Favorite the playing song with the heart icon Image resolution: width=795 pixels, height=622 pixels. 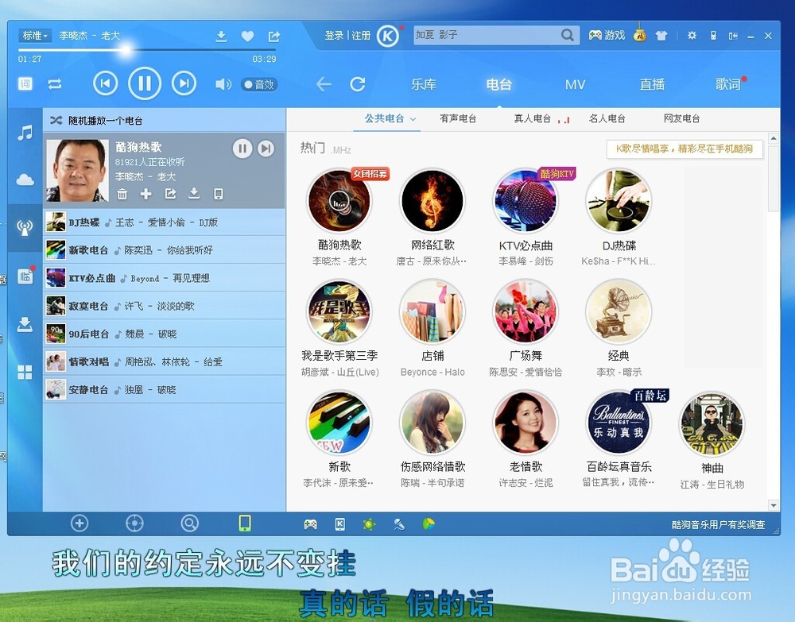click(247, 36)
